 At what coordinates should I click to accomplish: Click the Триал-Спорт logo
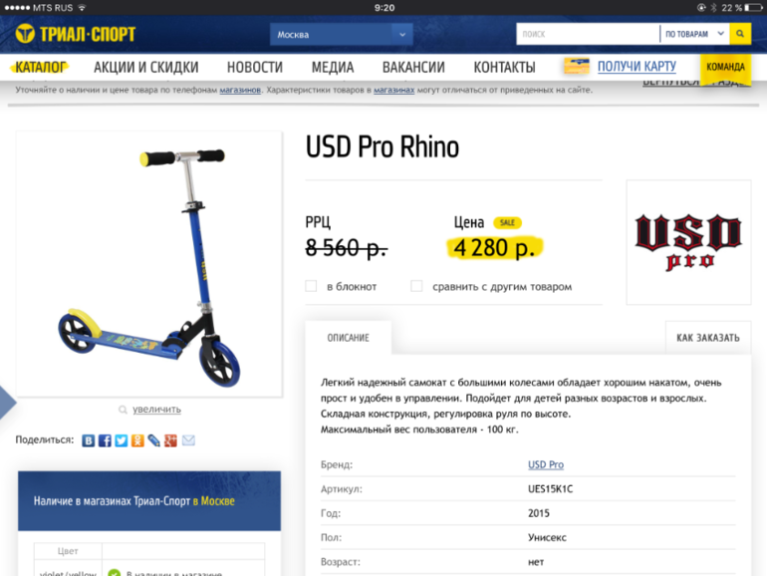click(x=76, y=34)
